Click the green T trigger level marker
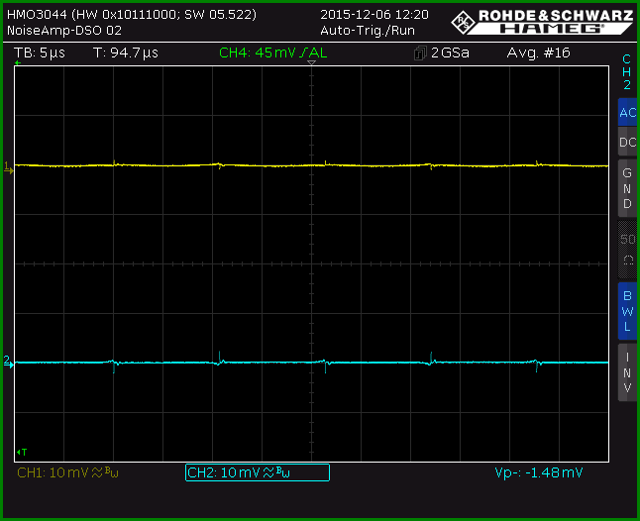Image resolution: width=640 pixels, height=521 pixels. [x=22, y=452]
